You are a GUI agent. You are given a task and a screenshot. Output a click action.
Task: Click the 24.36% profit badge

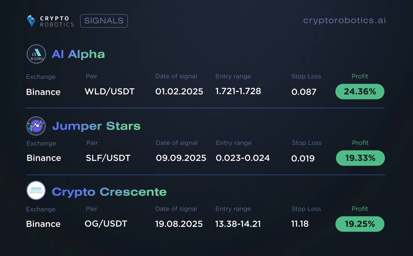tap(360, 92)
